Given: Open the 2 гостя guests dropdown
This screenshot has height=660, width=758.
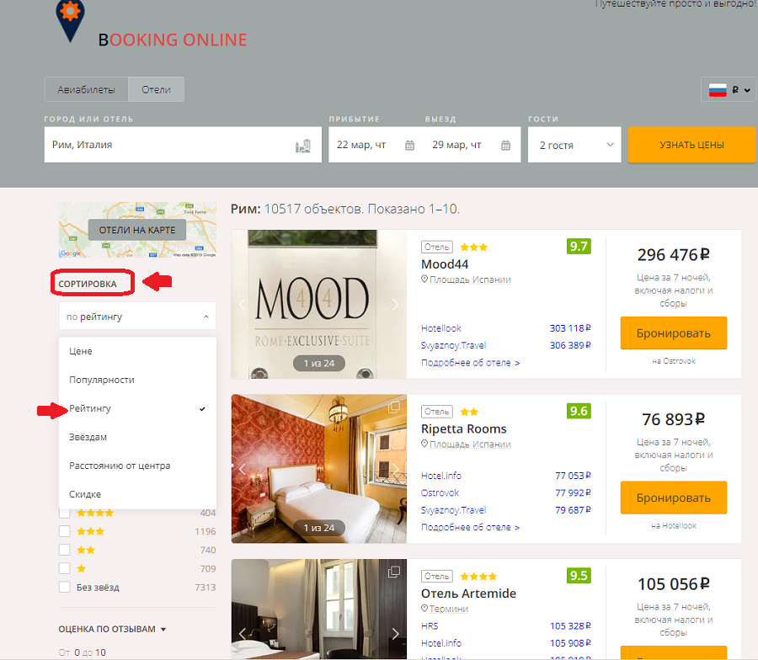Looking at the screenshot, I should coord(574,145).
